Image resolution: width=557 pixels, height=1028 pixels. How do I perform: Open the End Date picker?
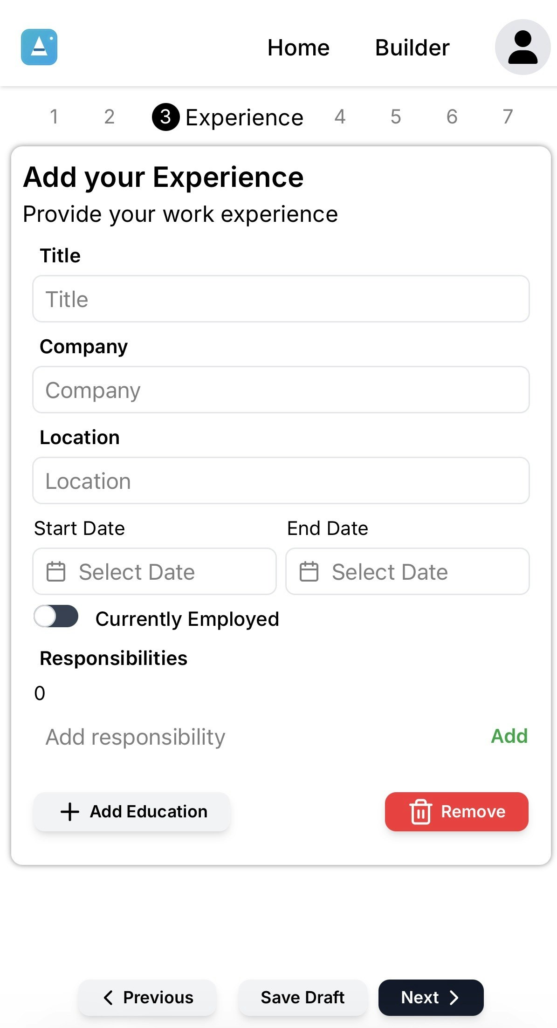click(x=407, y=572)
